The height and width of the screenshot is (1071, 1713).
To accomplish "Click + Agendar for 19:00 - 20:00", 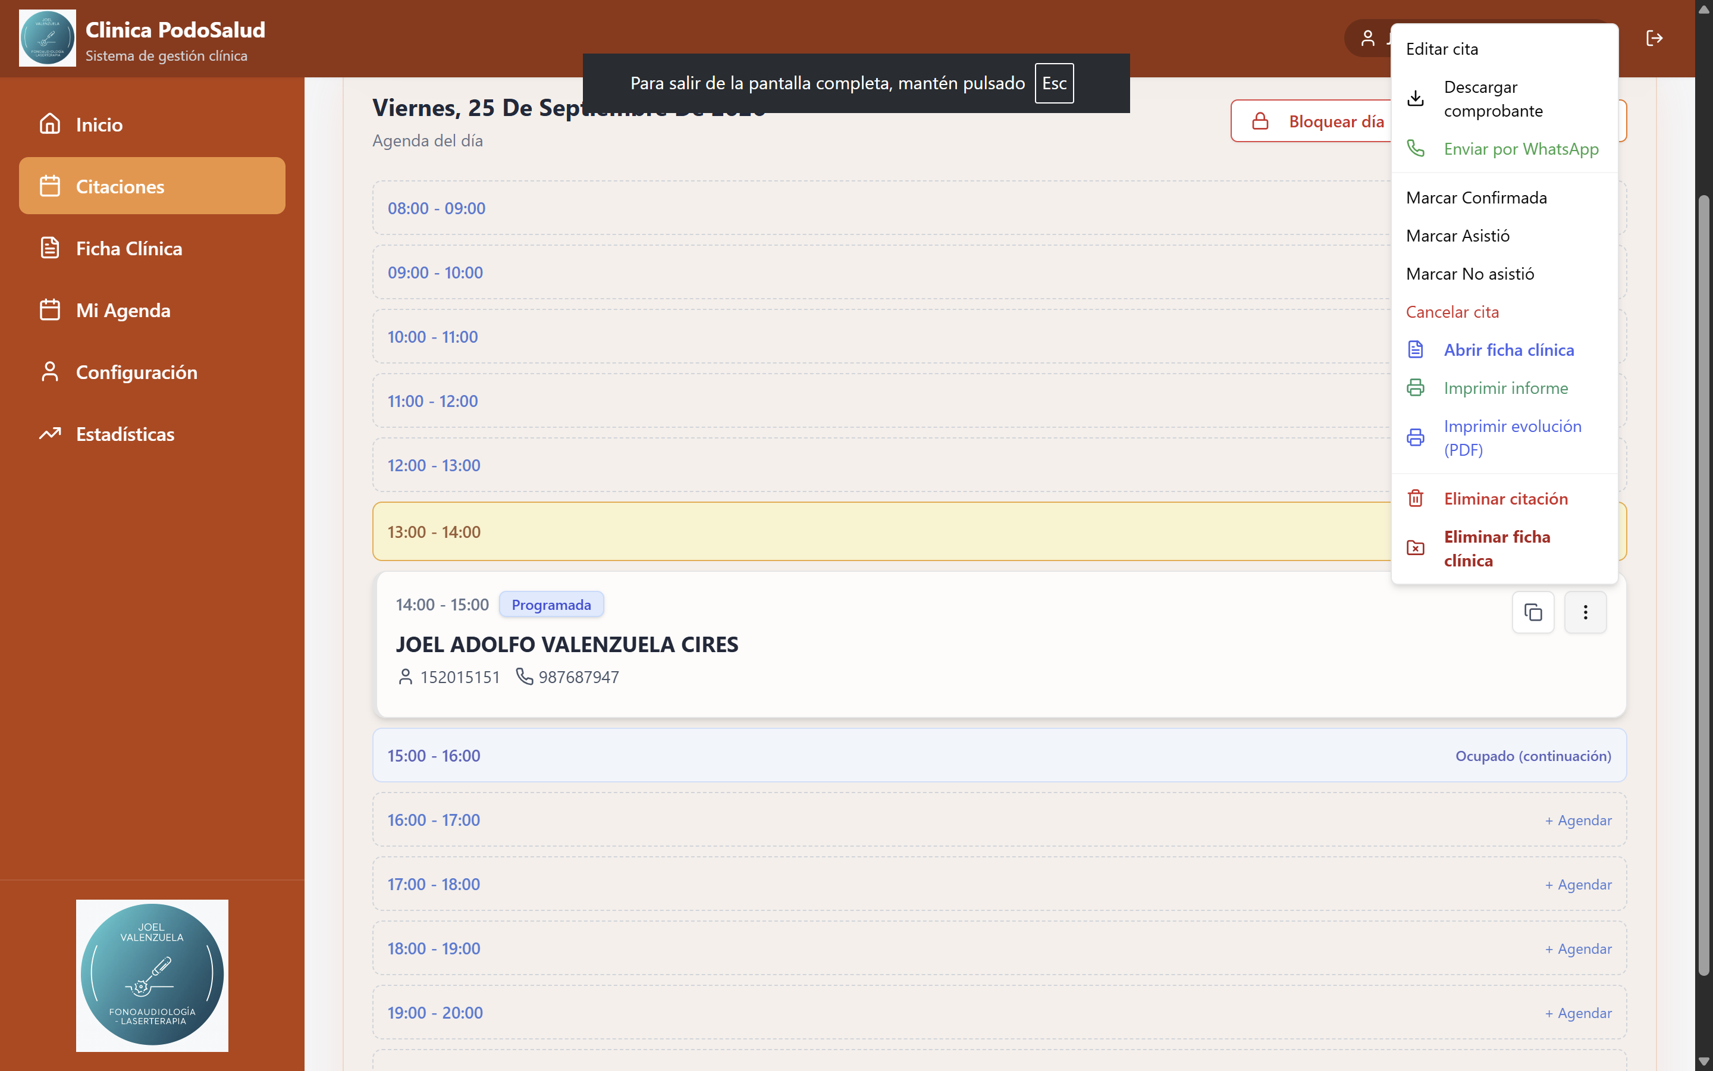I will tap(1578, 1014).
